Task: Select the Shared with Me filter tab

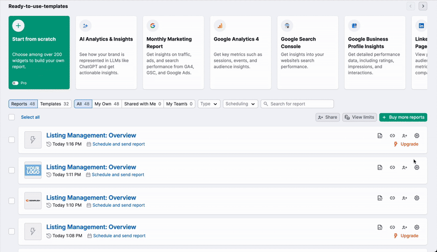Action: click(x=143, y=104)
